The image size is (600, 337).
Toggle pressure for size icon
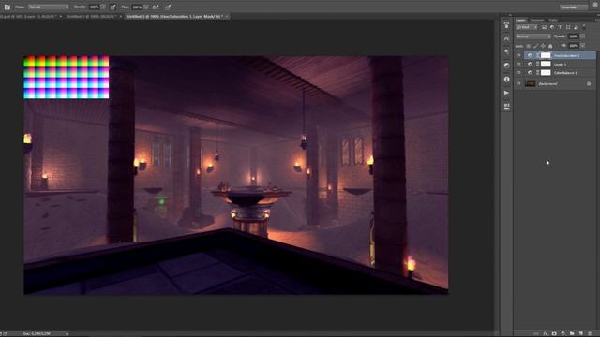168,7
